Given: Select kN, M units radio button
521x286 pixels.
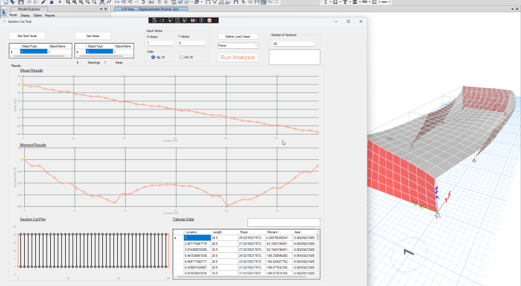Looking at the screenshot, I should pyautogui.click(x=182, y=57).
